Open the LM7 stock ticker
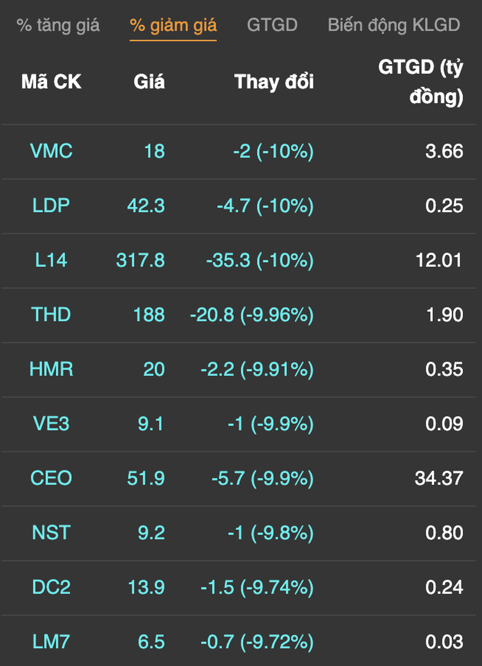482x666 pixels. pos(51,642)
